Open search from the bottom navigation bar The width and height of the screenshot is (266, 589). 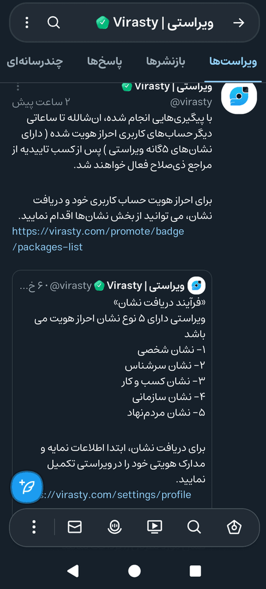[x=194, y=527]
